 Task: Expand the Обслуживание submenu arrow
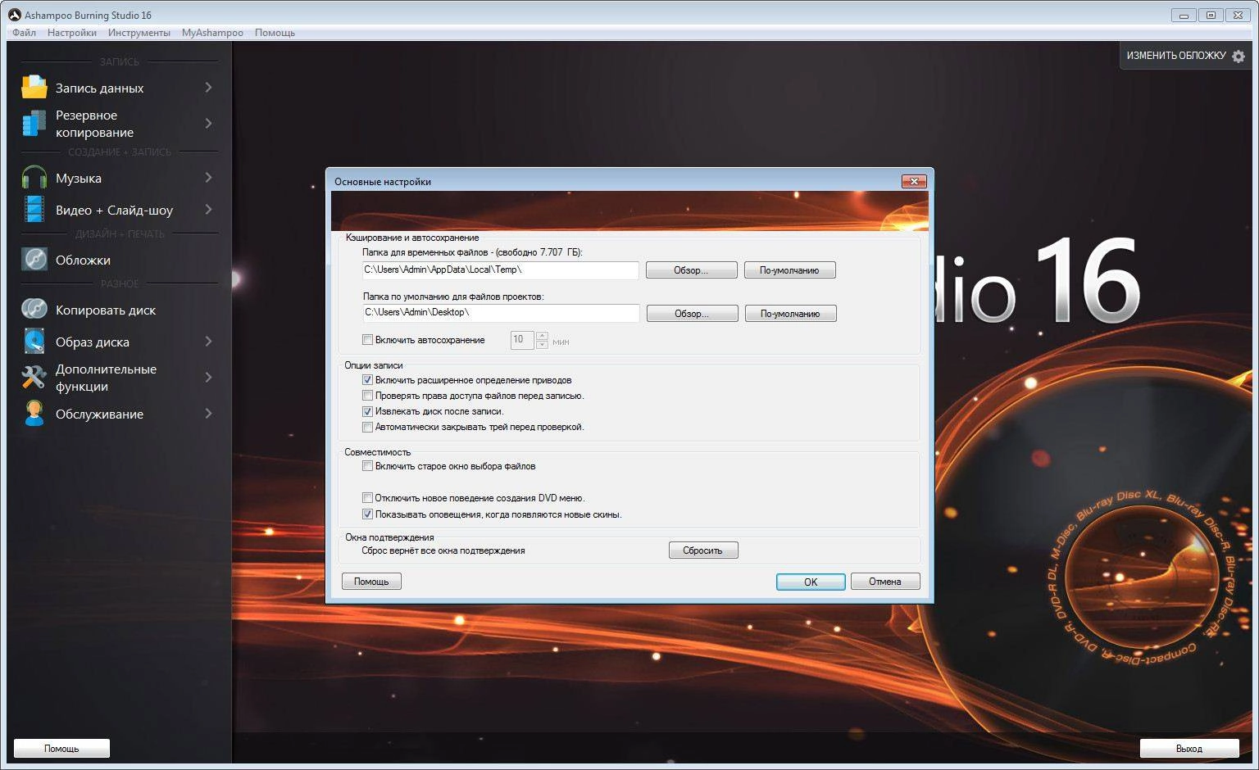coord(208,413)
